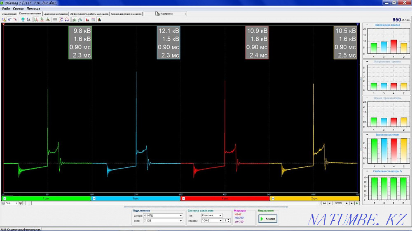The height and width of the screenshot is (231, 412).
Task: Uncheck the green cylinder 1 checkbox
Action: (5, 199)
